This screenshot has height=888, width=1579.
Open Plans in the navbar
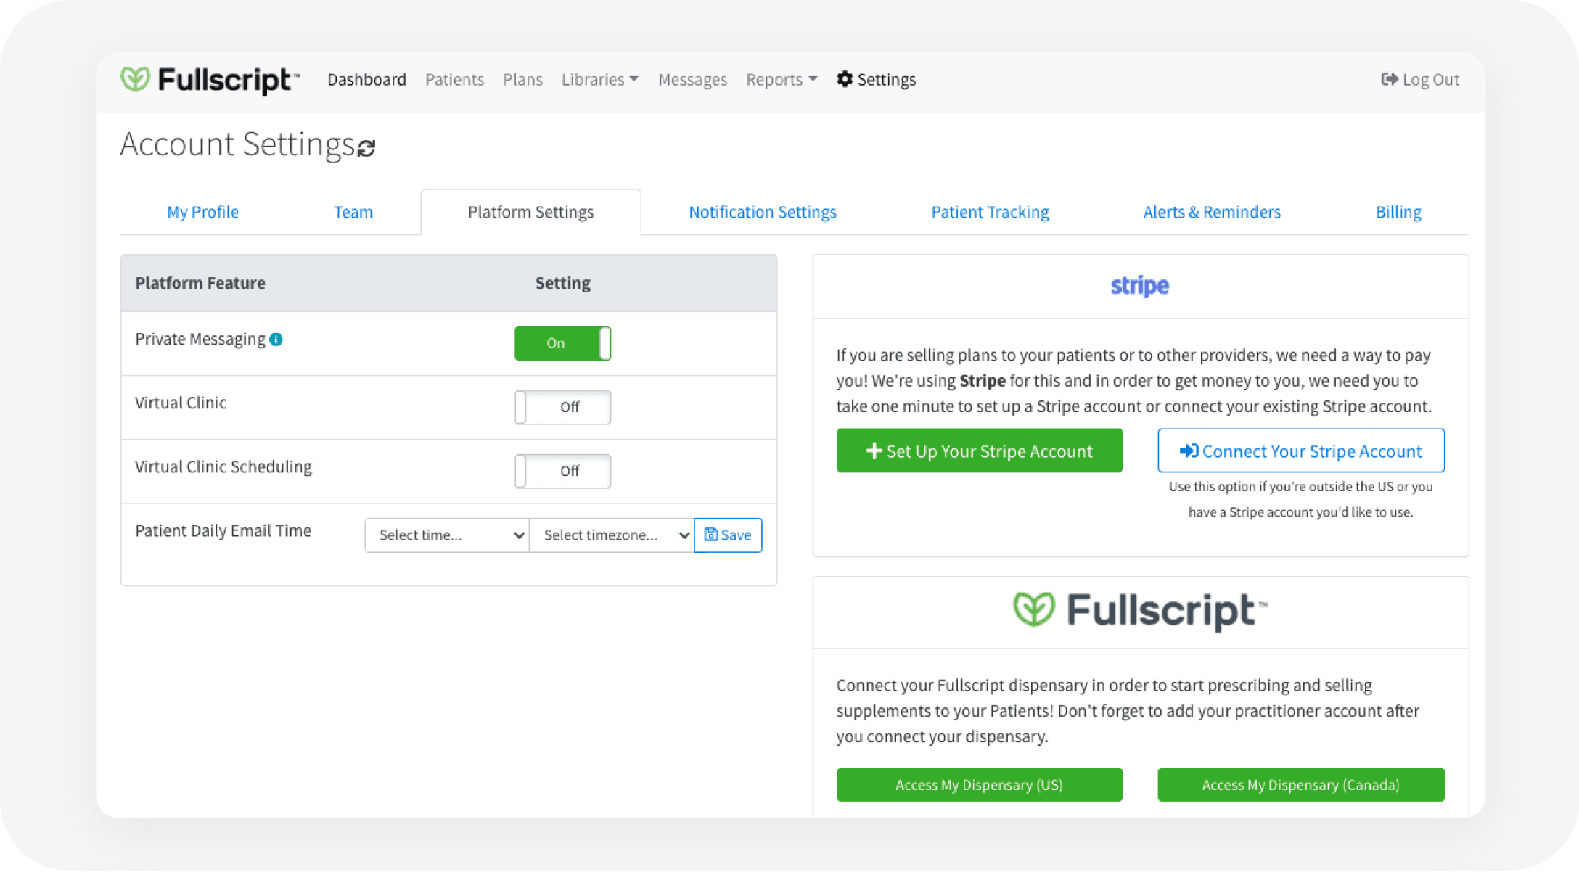point(522,79)
